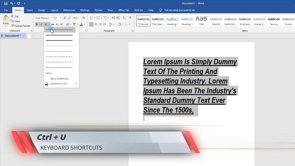Click the Line Spacing icon

(x=111, y=24)
